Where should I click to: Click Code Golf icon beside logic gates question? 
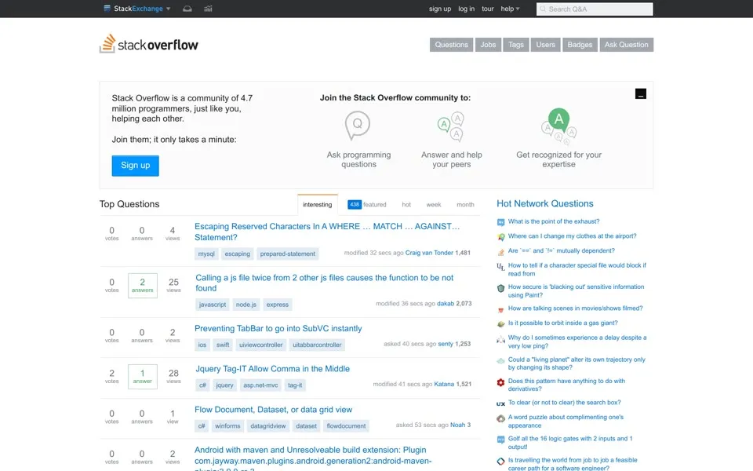tap(501, 440)
